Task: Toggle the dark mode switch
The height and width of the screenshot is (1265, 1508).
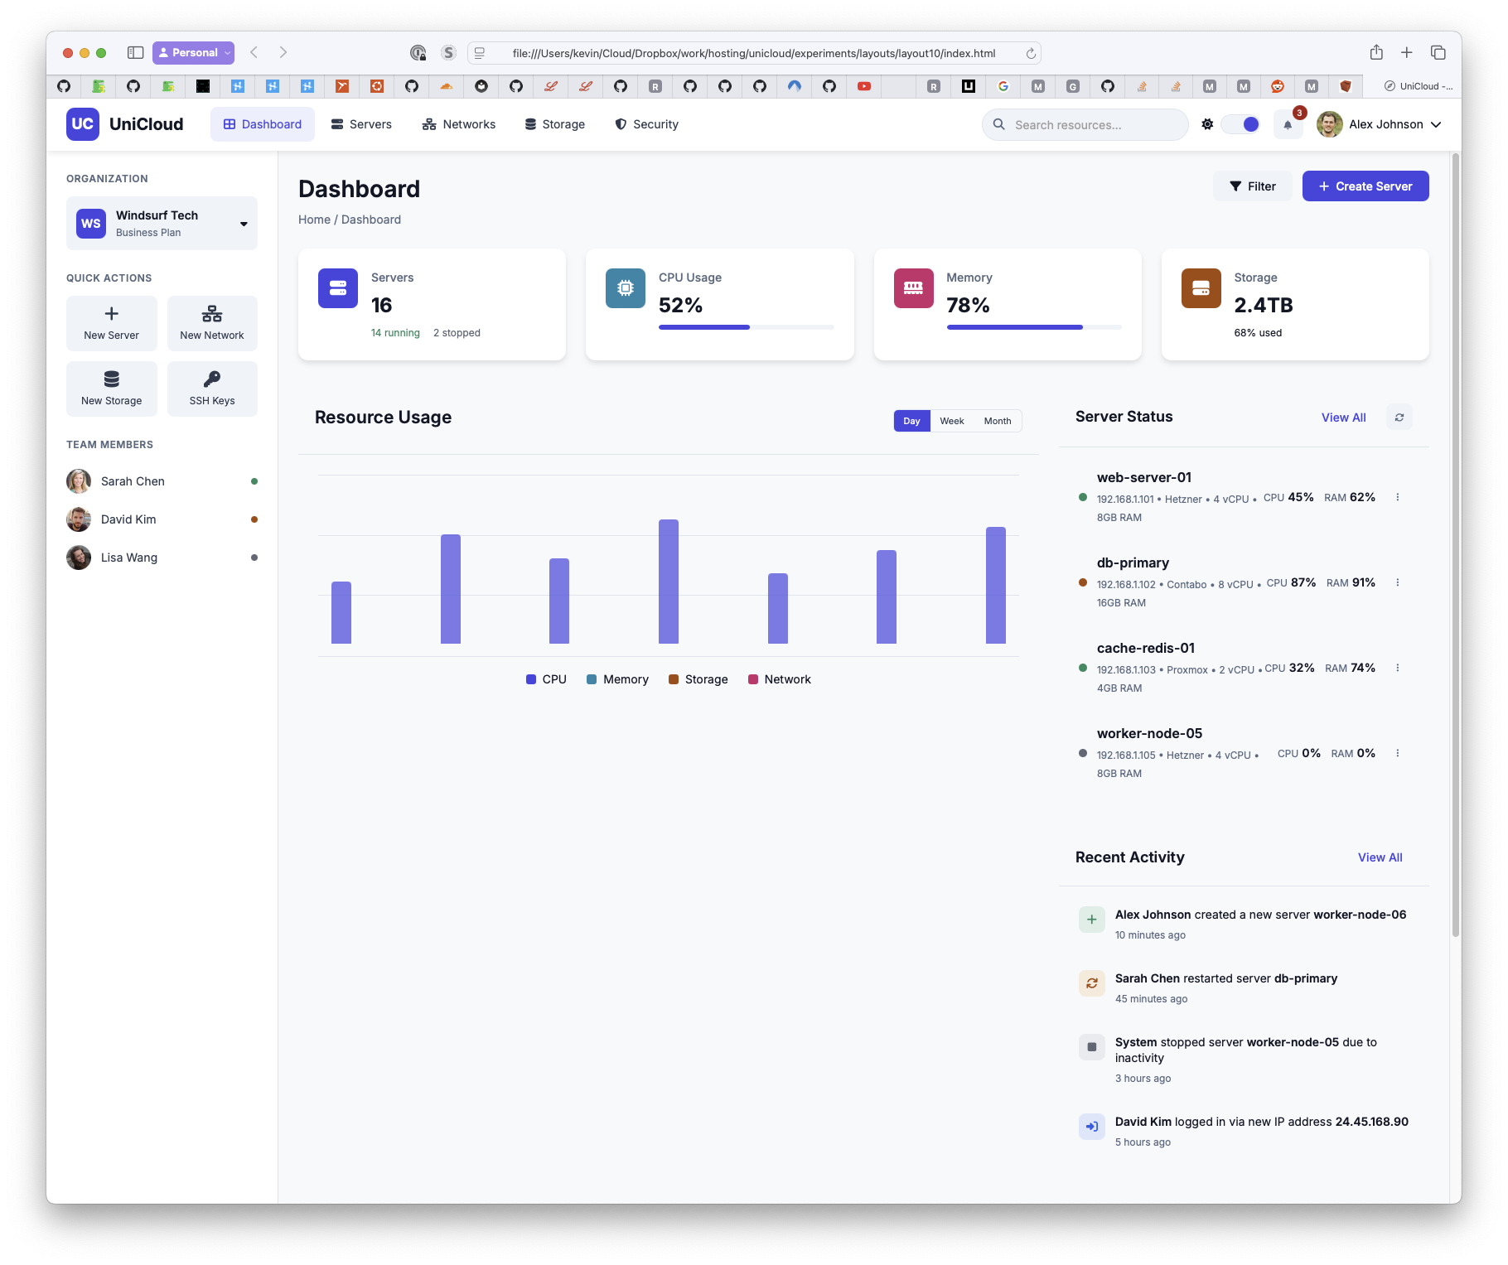Action: click(1241, 124)
